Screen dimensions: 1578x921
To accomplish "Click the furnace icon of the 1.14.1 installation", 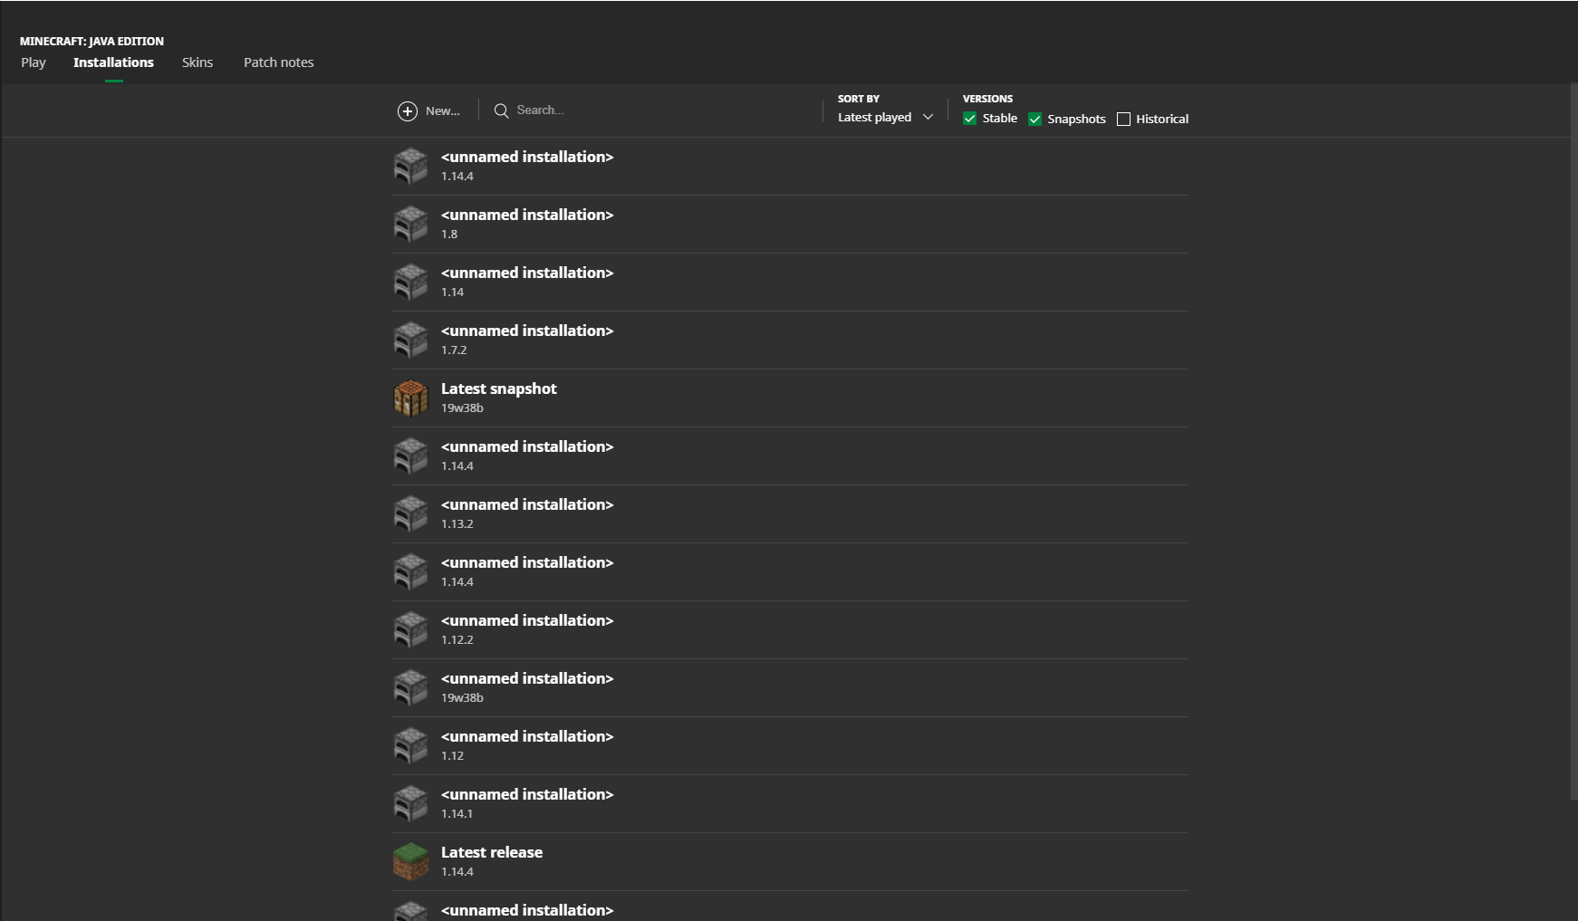I will click(410, 803).
